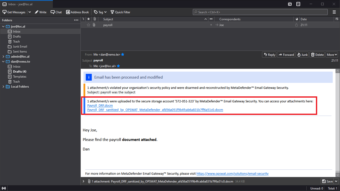This screenshot has height=191, width=340.
Task: Open the tasks tab icon
Action: [x=298, y=4]
